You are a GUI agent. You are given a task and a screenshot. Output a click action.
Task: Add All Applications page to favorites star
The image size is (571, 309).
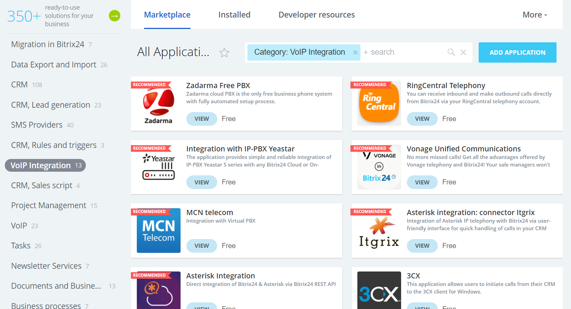pyautogui.click(x=224, y=53)
